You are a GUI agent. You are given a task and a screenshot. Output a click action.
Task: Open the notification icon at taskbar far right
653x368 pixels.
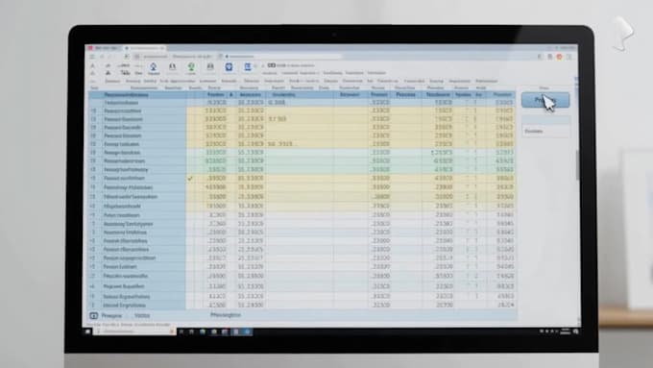pyautogui.click(x=575, y=331)
